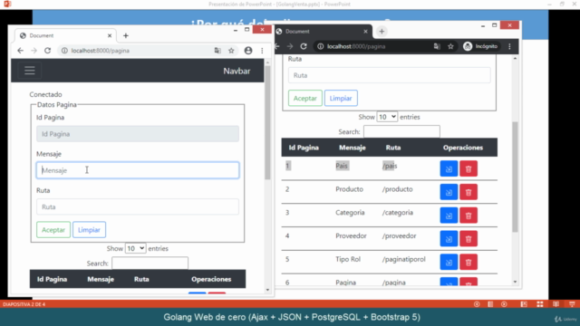
Task: Open profile avatar in left browser window
Action: (x=248, y=51)
